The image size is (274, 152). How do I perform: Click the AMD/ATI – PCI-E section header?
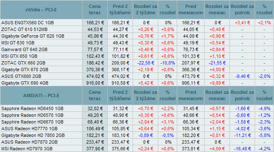coord(41,95)
